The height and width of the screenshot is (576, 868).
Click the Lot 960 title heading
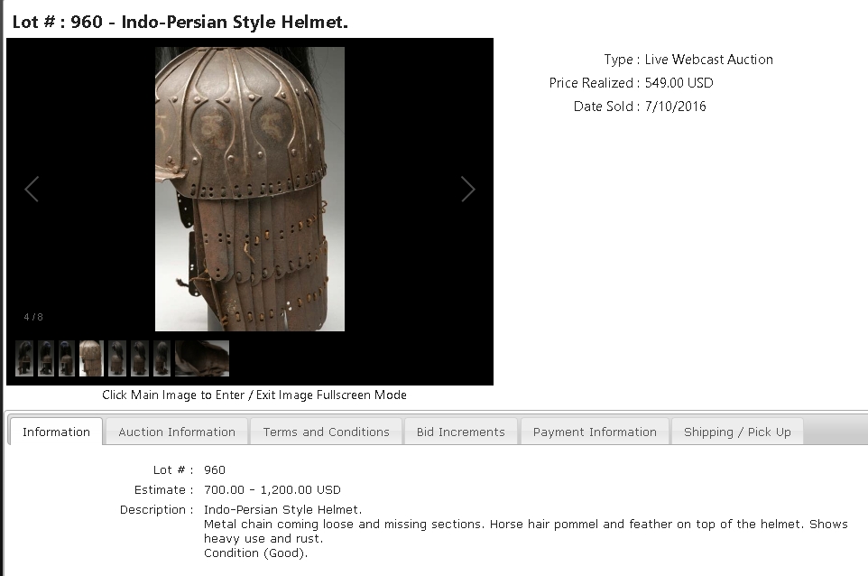click(180, 22)
